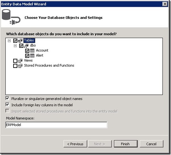The width and height of the screenshot is (171, 155).
Task: Click the Finish button
Action: tap(126, 144)
